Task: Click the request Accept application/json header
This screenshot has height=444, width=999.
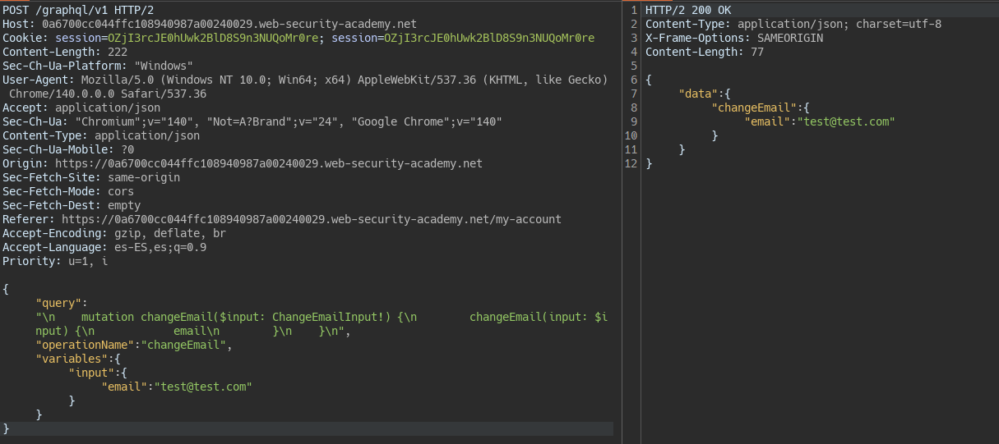Action: pyautogui.click(x=81, y=108)
